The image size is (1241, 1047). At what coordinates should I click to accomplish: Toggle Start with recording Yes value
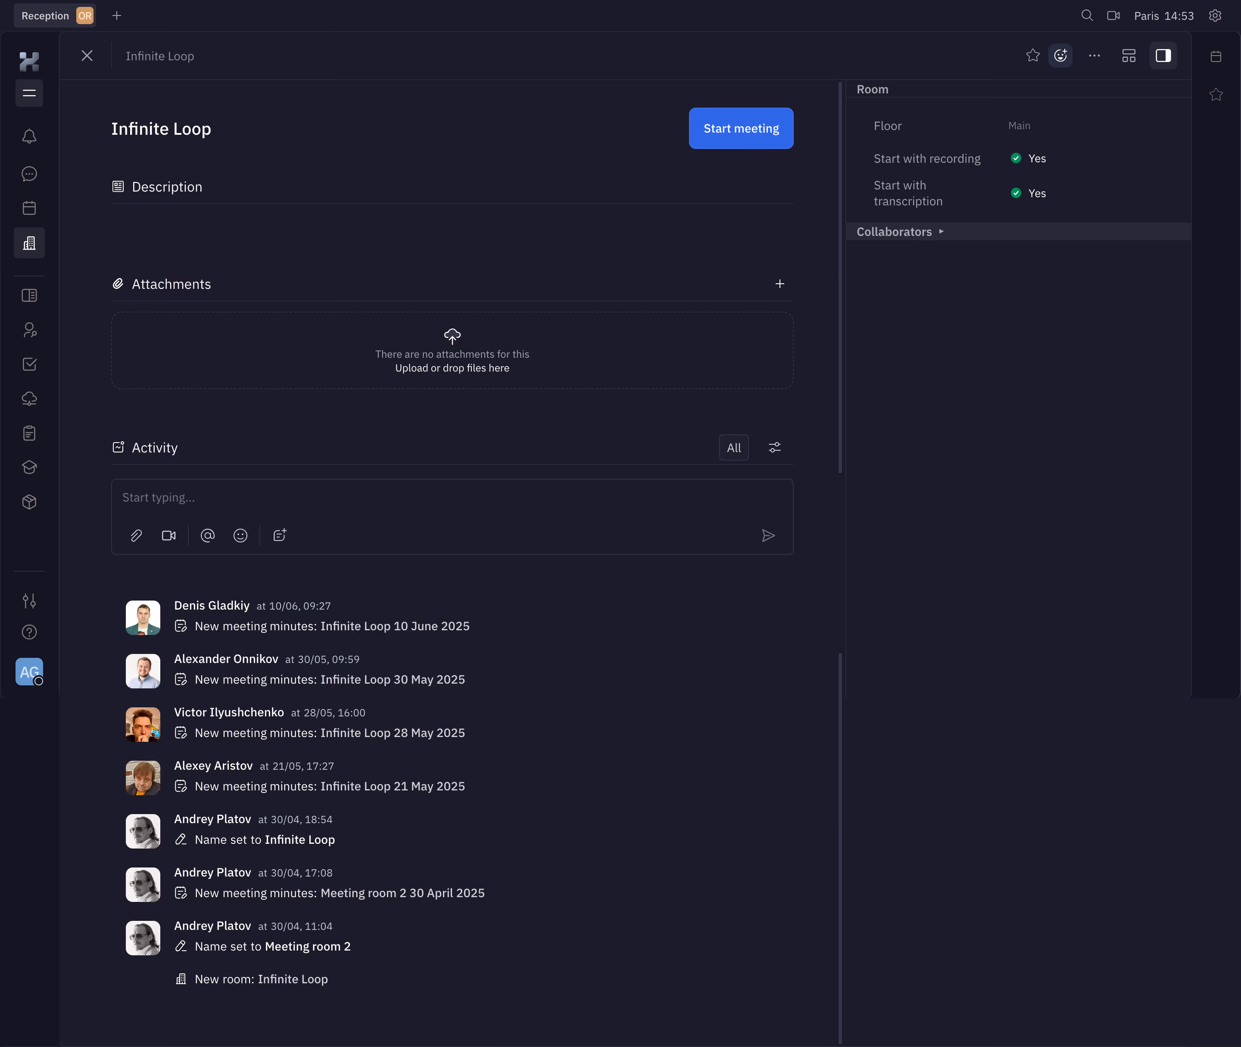tap(1028, 158)
